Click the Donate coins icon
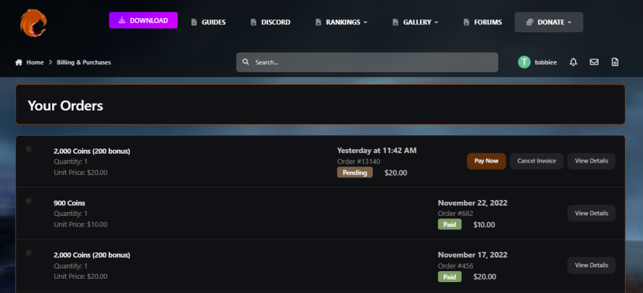Viewport: 643px width, 293px height. (529, 22)
